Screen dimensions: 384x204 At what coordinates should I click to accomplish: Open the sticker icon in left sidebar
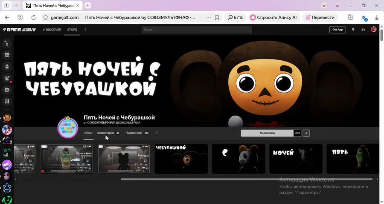coord(7,90)
